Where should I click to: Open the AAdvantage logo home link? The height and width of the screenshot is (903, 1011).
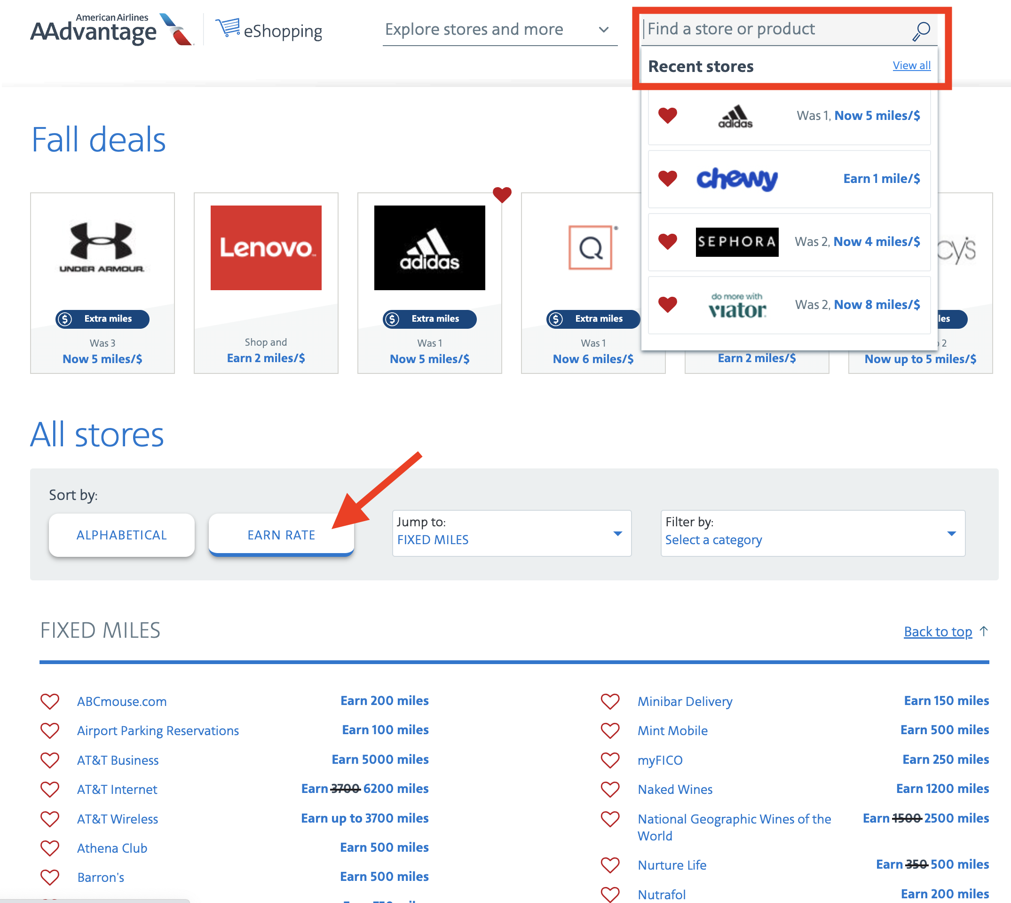tap(112, 30)
